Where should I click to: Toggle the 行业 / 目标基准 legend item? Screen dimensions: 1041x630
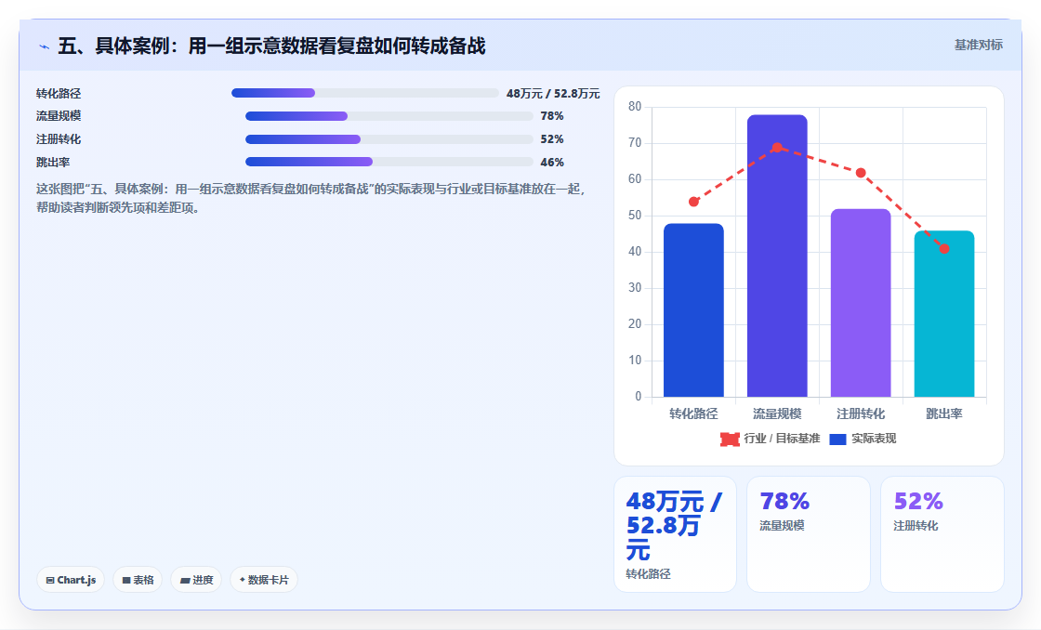coord(771,439)
